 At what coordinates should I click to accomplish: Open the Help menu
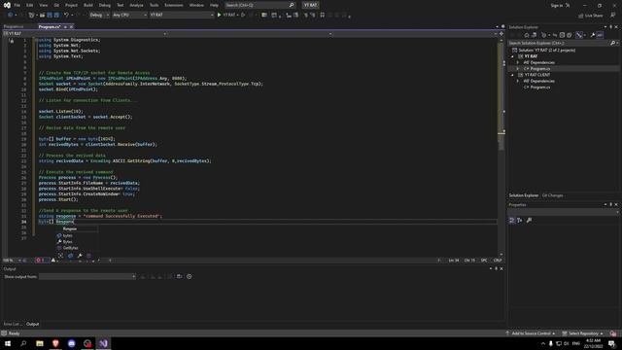(x=214, y=5)
